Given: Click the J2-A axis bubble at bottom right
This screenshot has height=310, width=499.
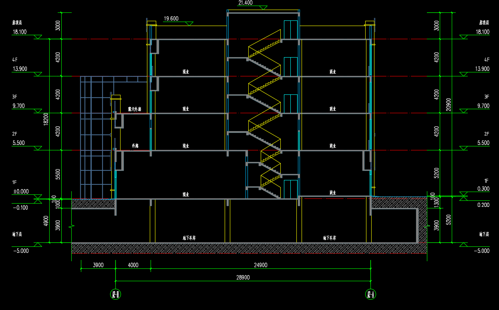Looking at the screenshot, I should click(x=370, y=295).
